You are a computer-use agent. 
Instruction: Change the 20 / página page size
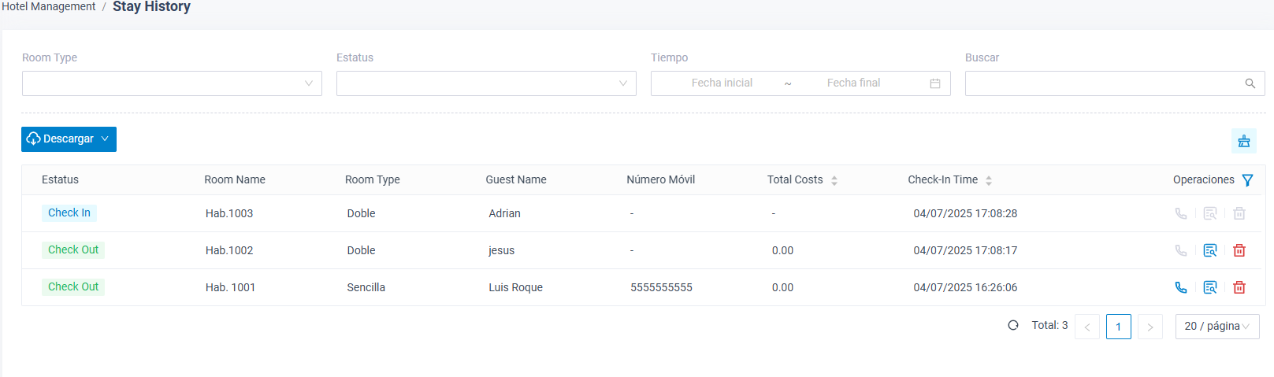(1217, 327)
